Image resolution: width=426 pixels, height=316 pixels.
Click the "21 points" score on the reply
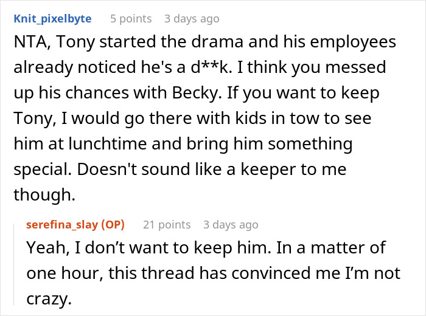point(167,225)
